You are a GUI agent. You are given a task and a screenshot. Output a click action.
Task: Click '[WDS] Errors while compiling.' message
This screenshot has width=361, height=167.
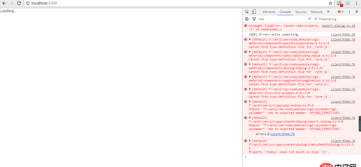point(274,35)
